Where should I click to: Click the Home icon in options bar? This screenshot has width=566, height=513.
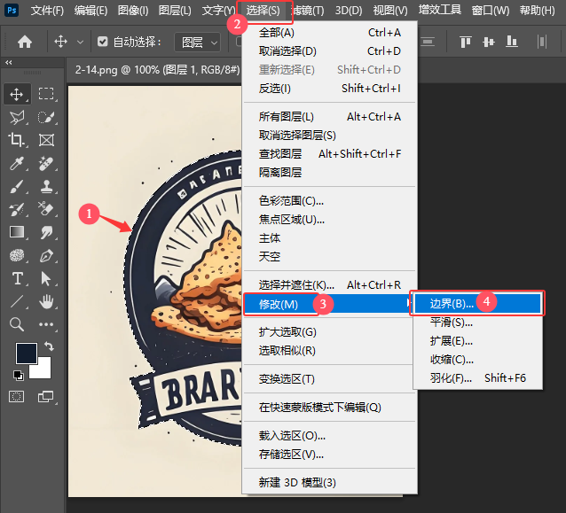point(25,43)
